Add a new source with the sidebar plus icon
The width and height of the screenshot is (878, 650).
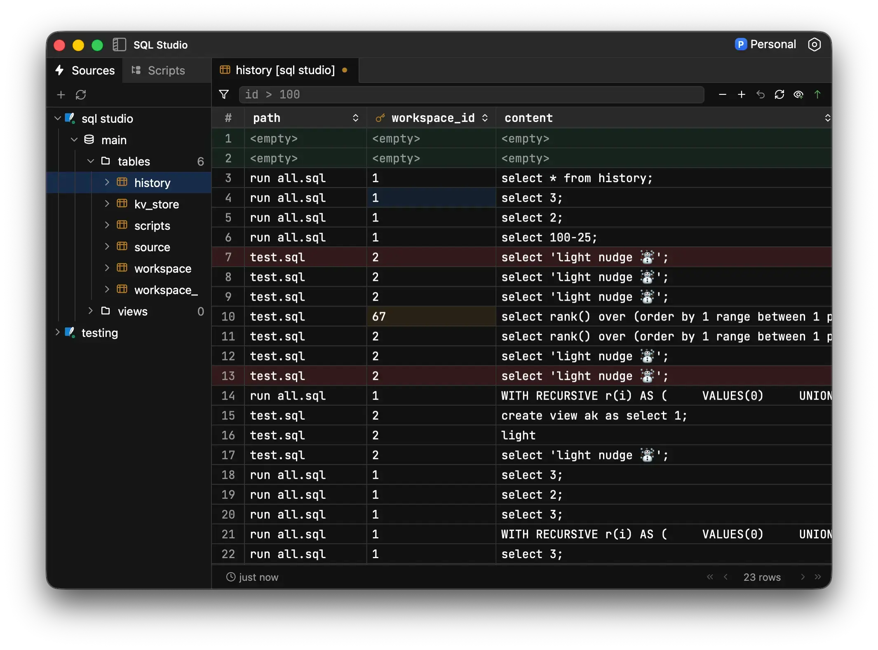(61, 95)
